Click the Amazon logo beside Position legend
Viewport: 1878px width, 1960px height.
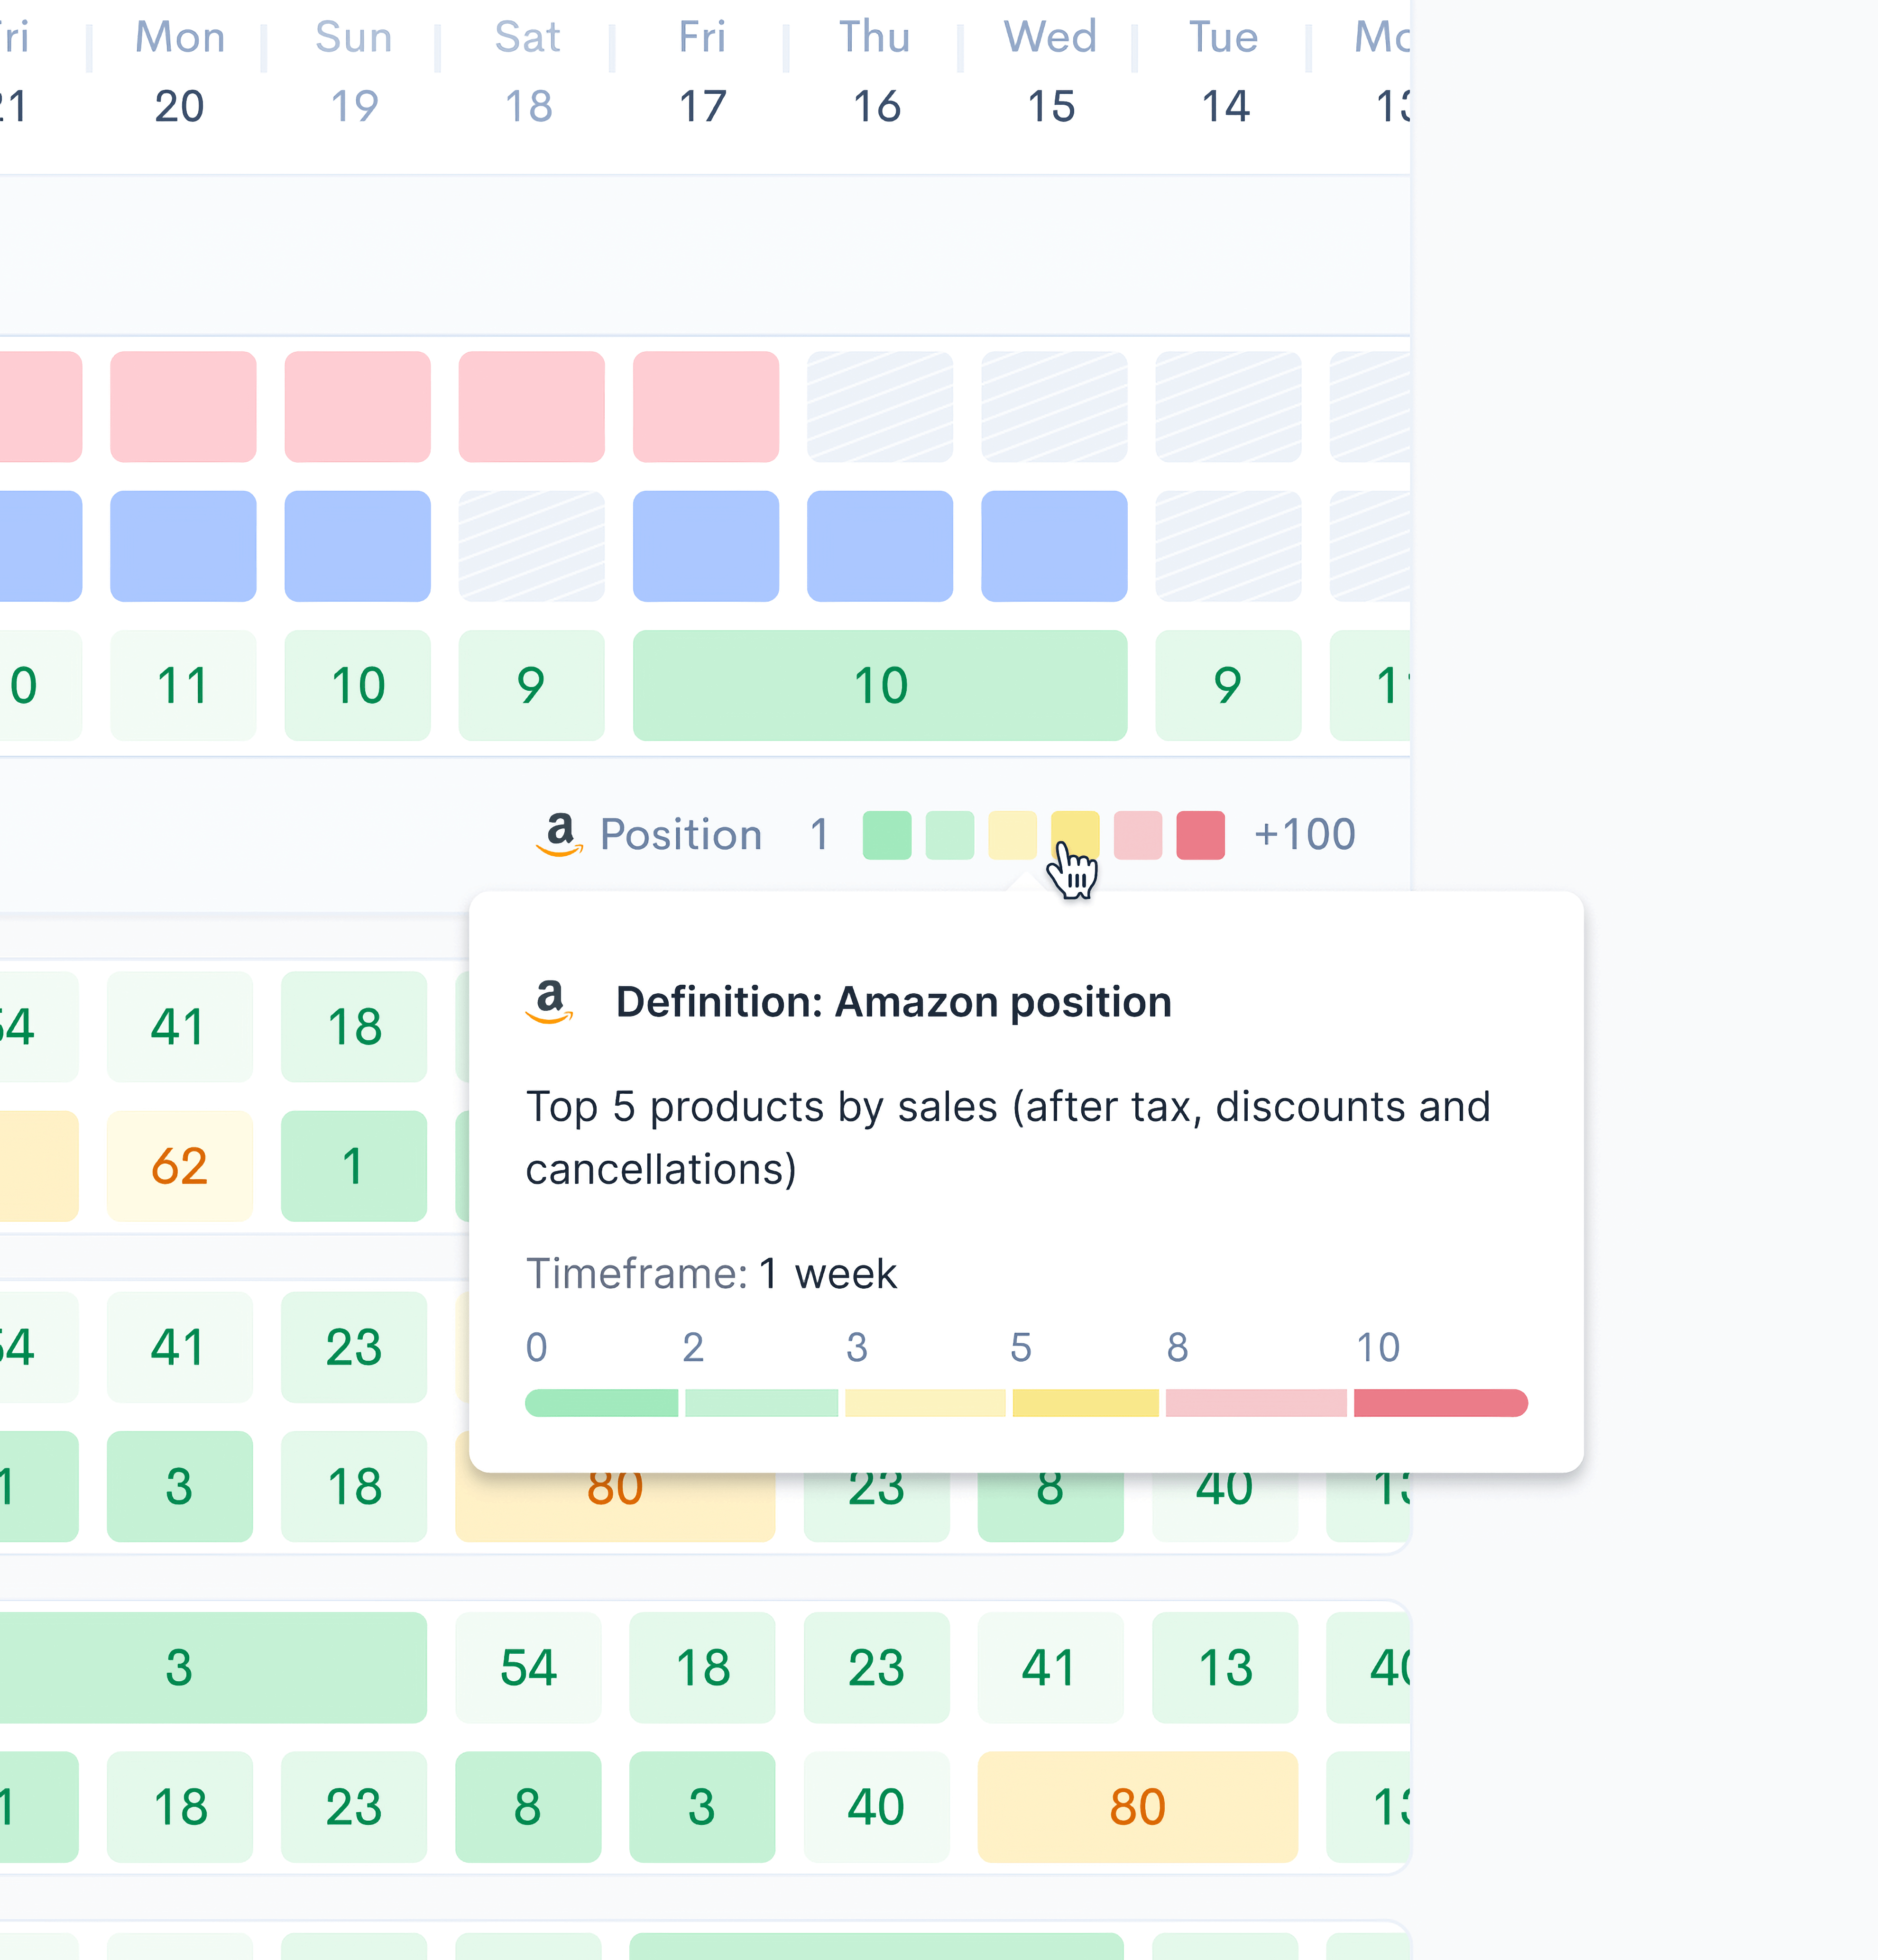click(559, 834)
